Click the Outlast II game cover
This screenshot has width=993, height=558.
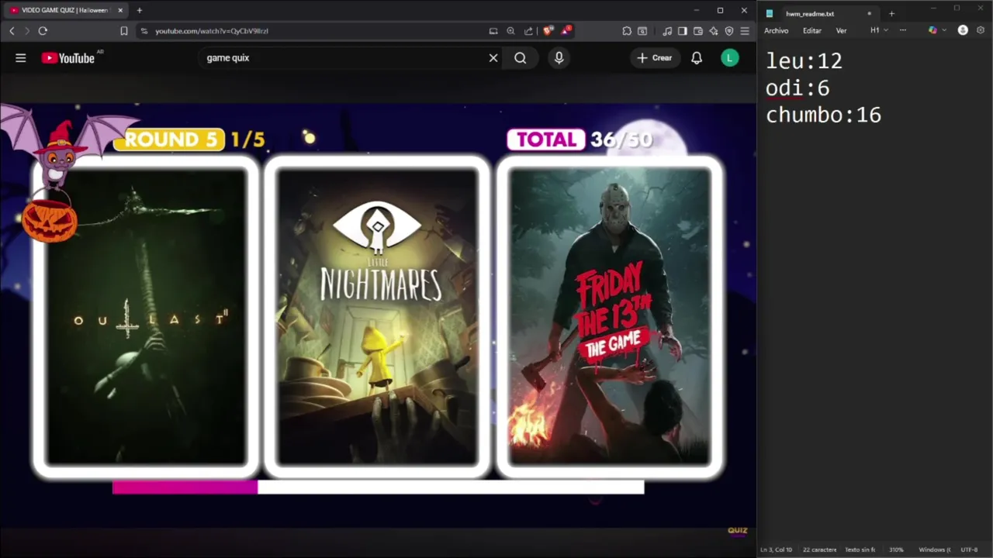point(147,316)
